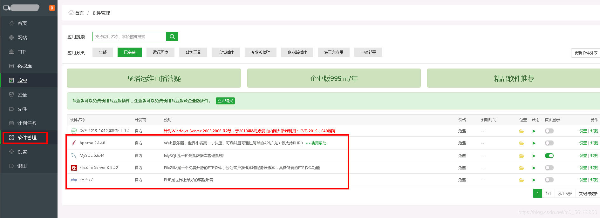Select the 全部 category filter
Viewport: 600px width, 218px height.
pos(103,52)
